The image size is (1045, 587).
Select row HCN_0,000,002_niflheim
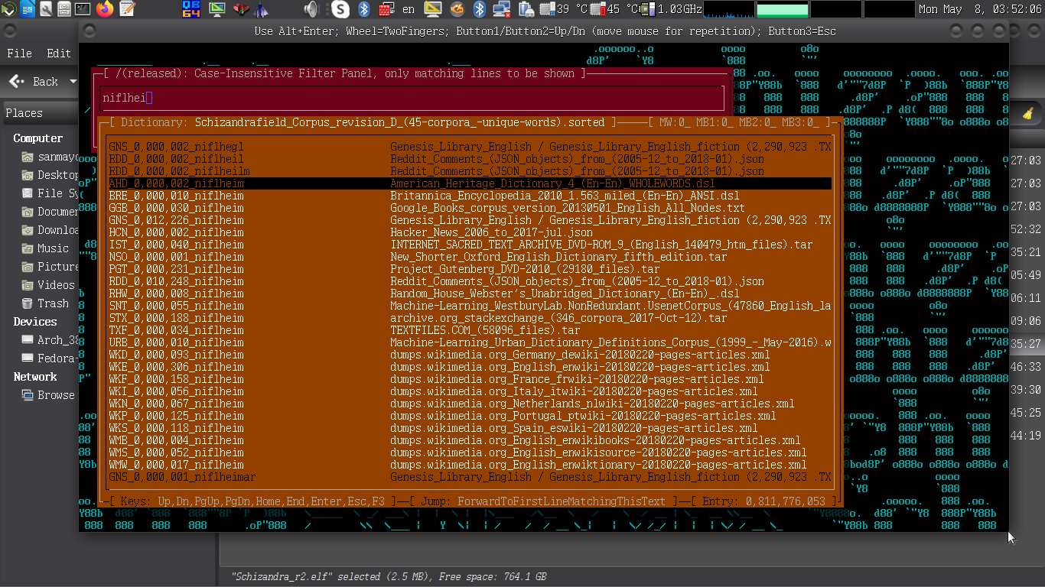pyautogui.click(x=470, y=232)
